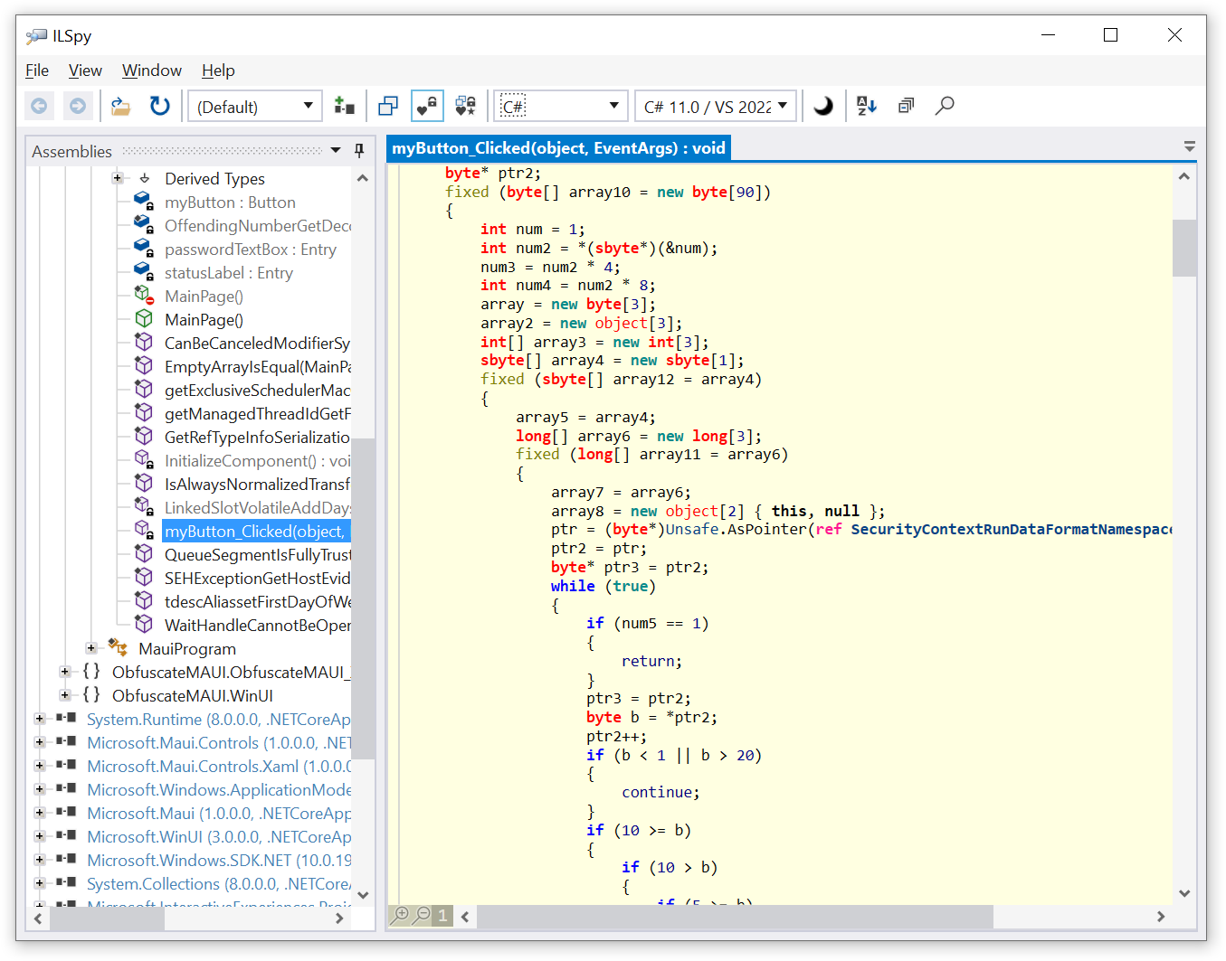The height and width of the screenshot is (961, 1226).
Task: Click the zoom-out magnifier in the status bar
Action: click(422, 915)
